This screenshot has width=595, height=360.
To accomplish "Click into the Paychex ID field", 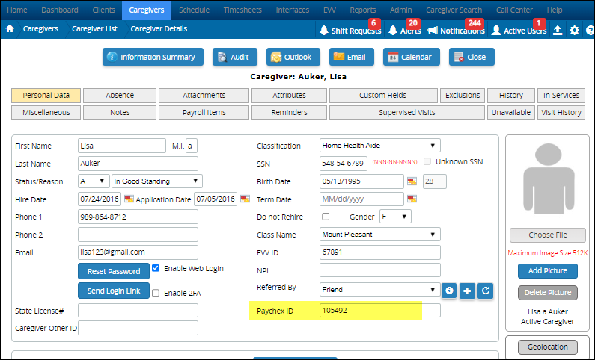I will point(380,311).
